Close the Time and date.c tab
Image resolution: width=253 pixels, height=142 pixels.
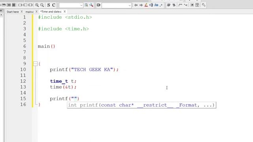click(x=64, y=11)
